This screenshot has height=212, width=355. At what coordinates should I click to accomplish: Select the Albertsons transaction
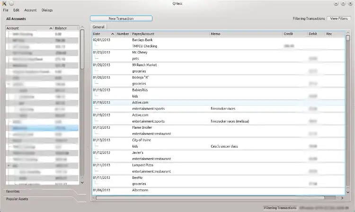(219, 190)
